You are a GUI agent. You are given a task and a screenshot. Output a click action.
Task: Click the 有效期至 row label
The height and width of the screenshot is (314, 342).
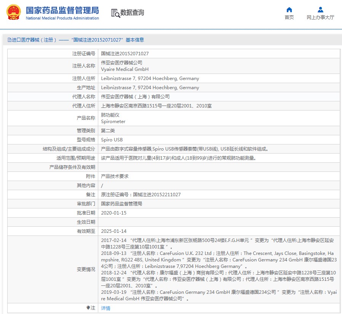pyautogui.click(x=86, y=231)
